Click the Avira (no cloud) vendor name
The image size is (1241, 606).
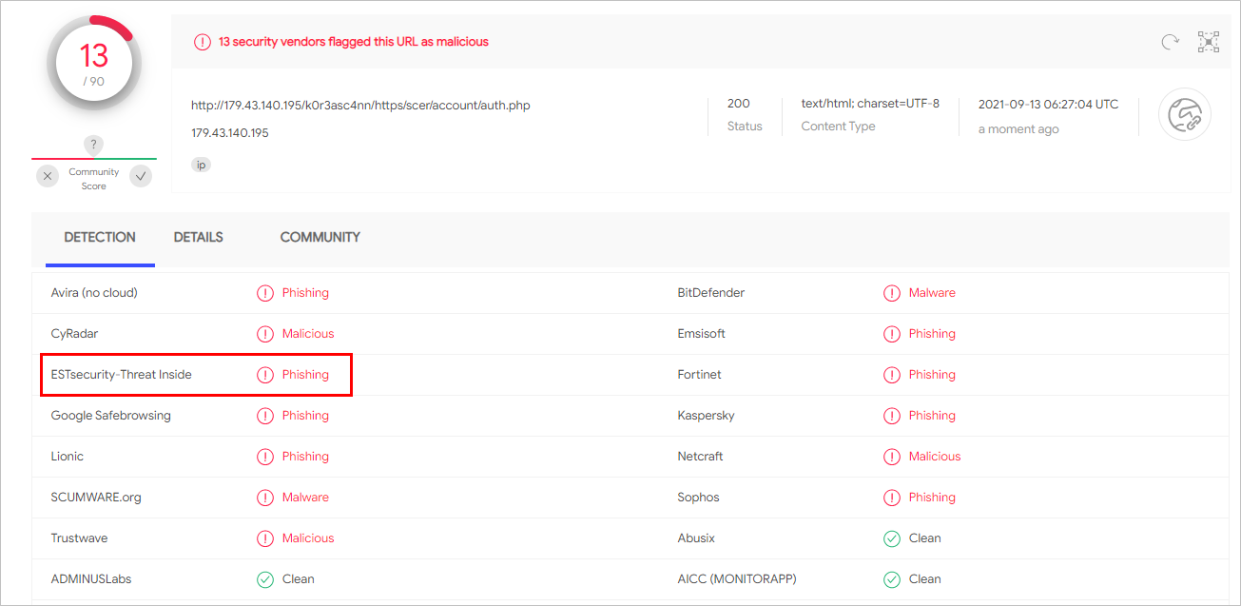tap(94, 293)
